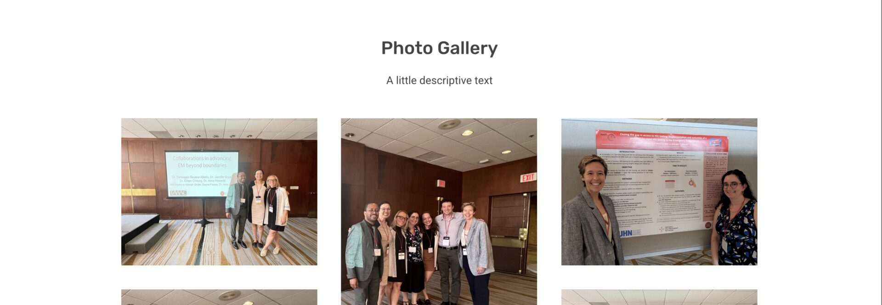The image size is (882, 305).
Task: Click the man in teal jacket in group photo
Action: [365, 254]
